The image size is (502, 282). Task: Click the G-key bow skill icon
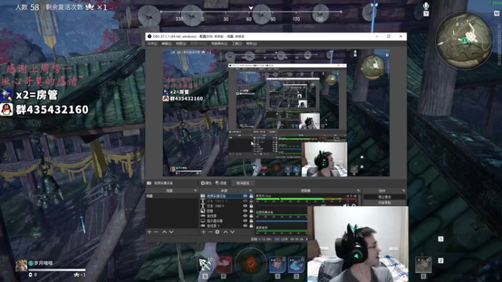pos(205,264)
